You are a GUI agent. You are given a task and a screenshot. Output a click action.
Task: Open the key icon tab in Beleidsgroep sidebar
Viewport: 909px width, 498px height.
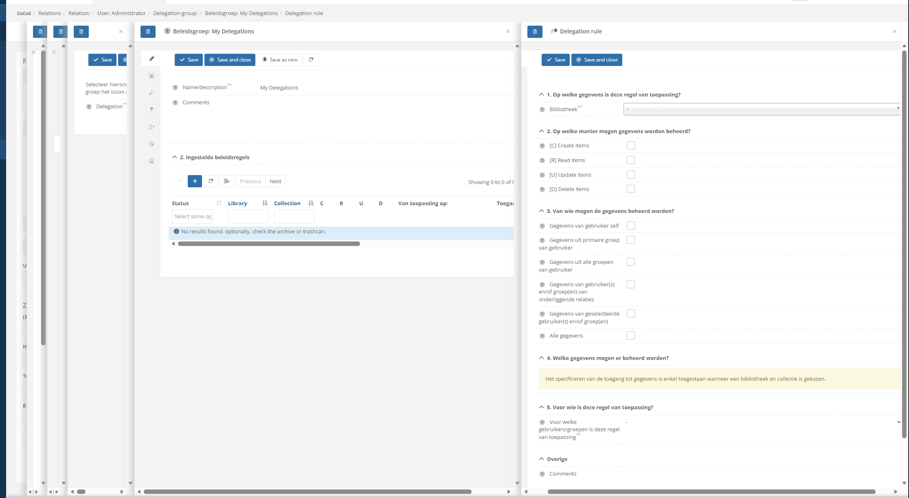pyautogui.click(x=151, y=93)
